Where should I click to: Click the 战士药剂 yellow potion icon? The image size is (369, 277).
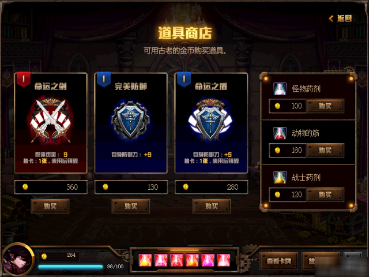click(280, 177)
